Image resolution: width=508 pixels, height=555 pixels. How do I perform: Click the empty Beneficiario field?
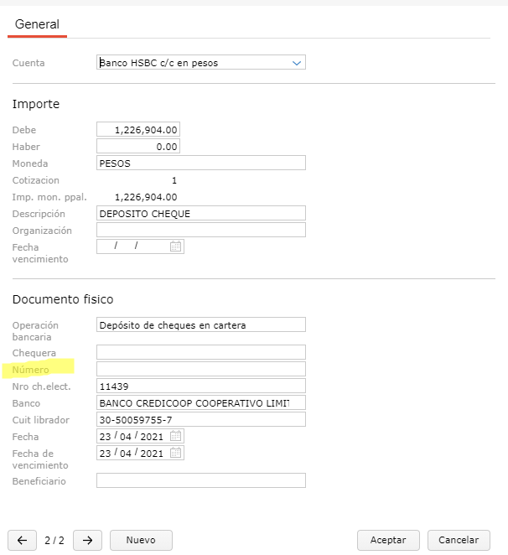[x=200, y=480]
